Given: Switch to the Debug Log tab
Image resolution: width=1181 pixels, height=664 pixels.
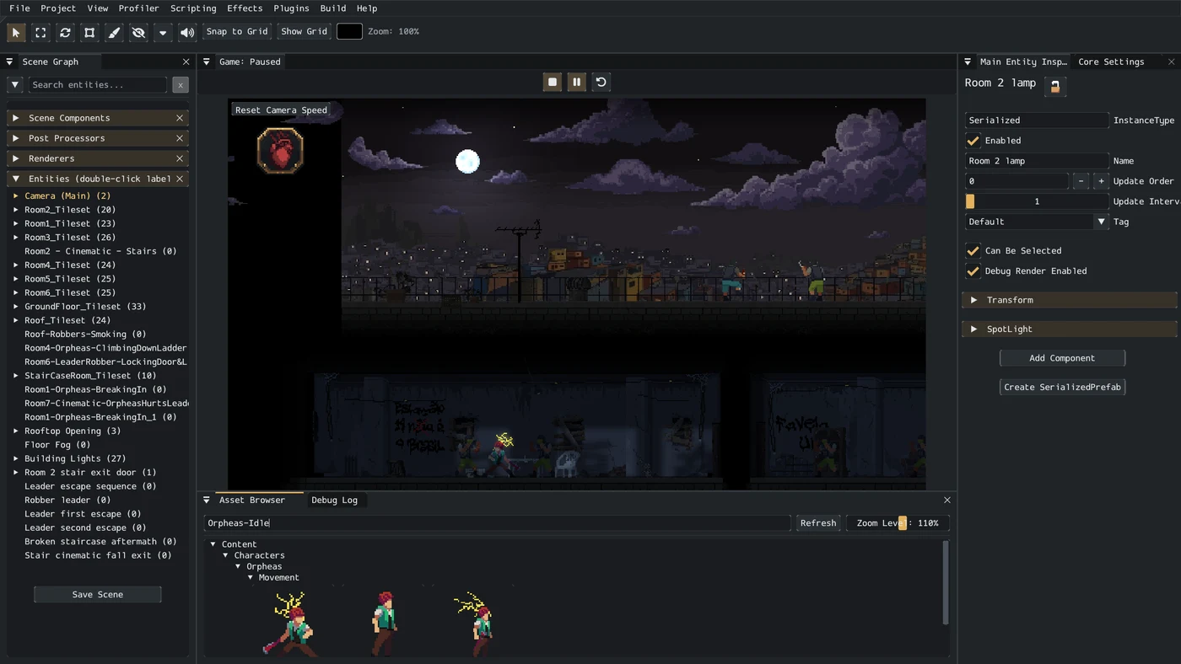Looking at the screenshot, I should tap(334, 500).
